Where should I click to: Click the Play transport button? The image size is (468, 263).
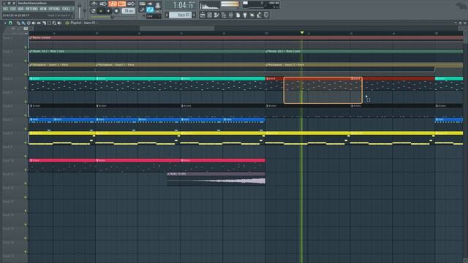pyautogui.click(x=101, y=11)
